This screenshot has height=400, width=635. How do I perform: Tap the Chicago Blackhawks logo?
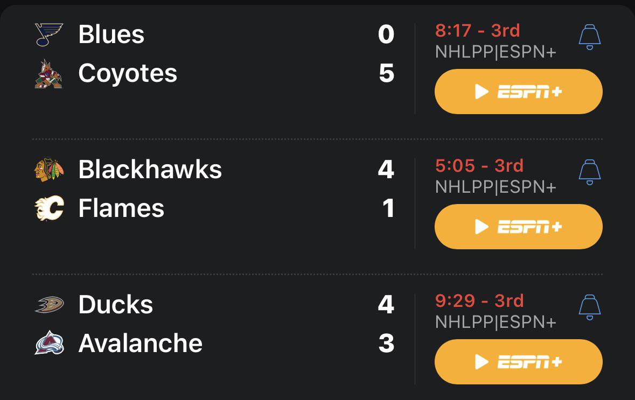click(x=49, y=170)
